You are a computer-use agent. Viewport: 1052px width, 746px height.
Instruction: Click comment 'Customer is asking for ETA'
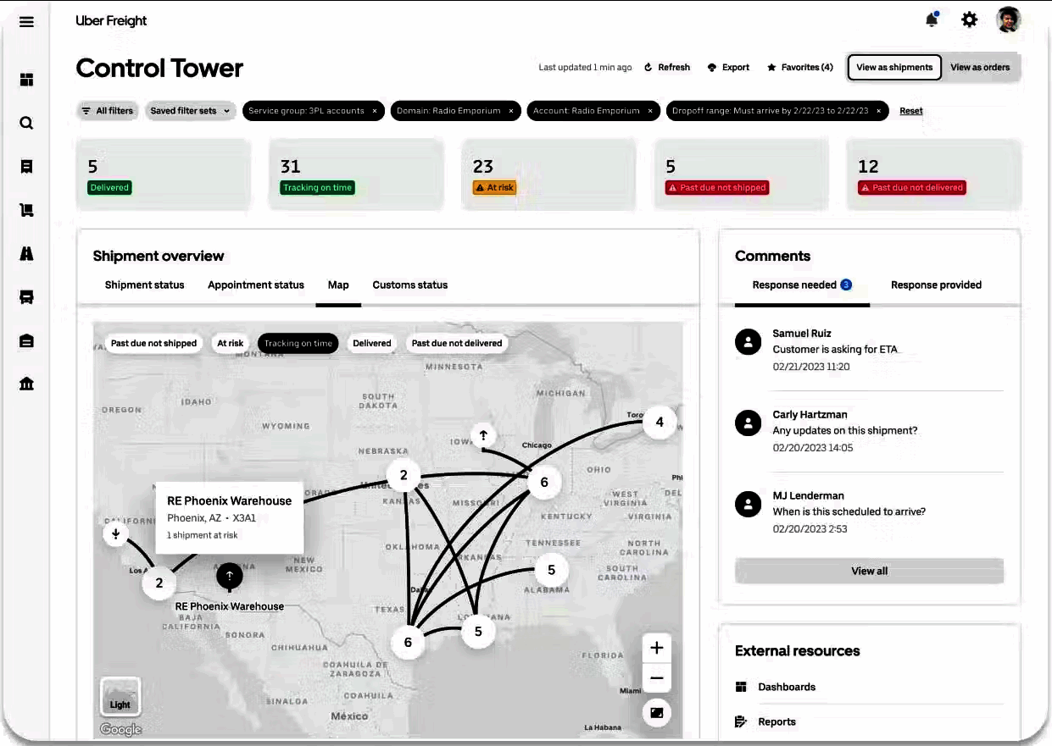[x=835, y=349]
